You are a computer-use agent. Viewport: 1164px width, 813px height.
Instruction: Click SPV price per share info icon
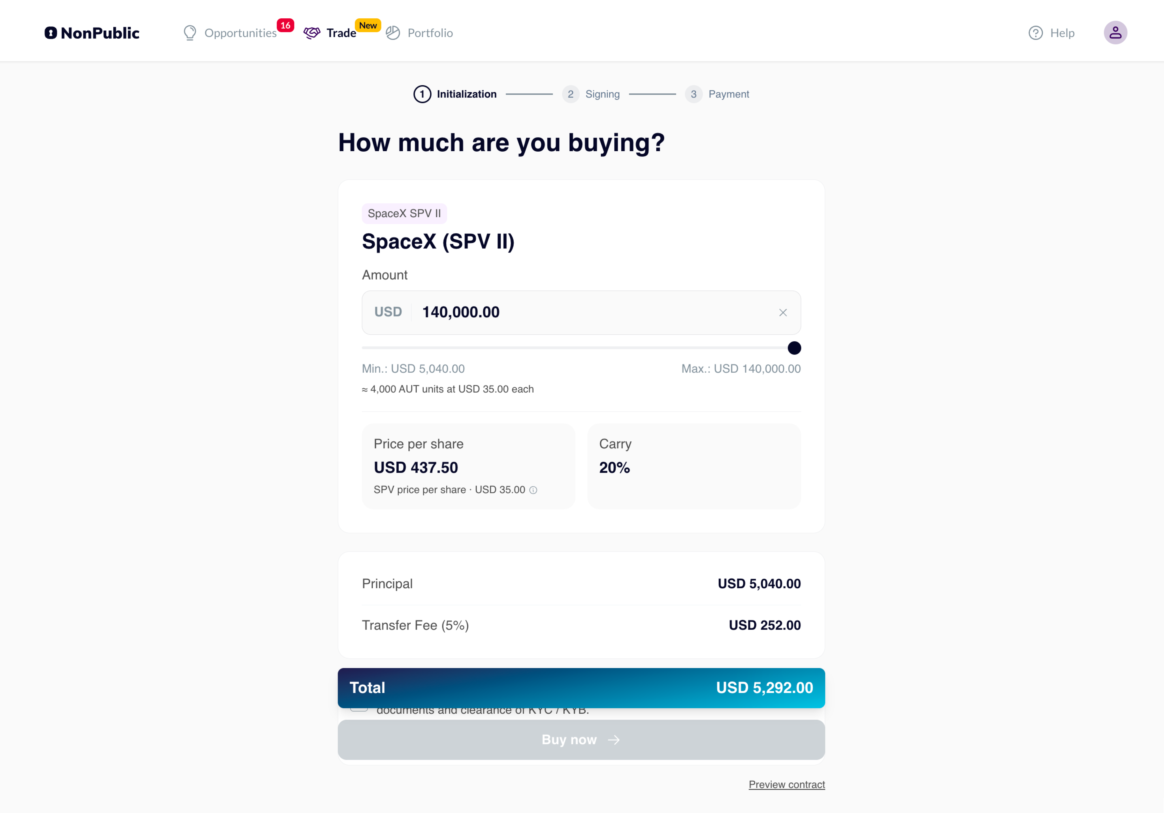coord(533,490)
